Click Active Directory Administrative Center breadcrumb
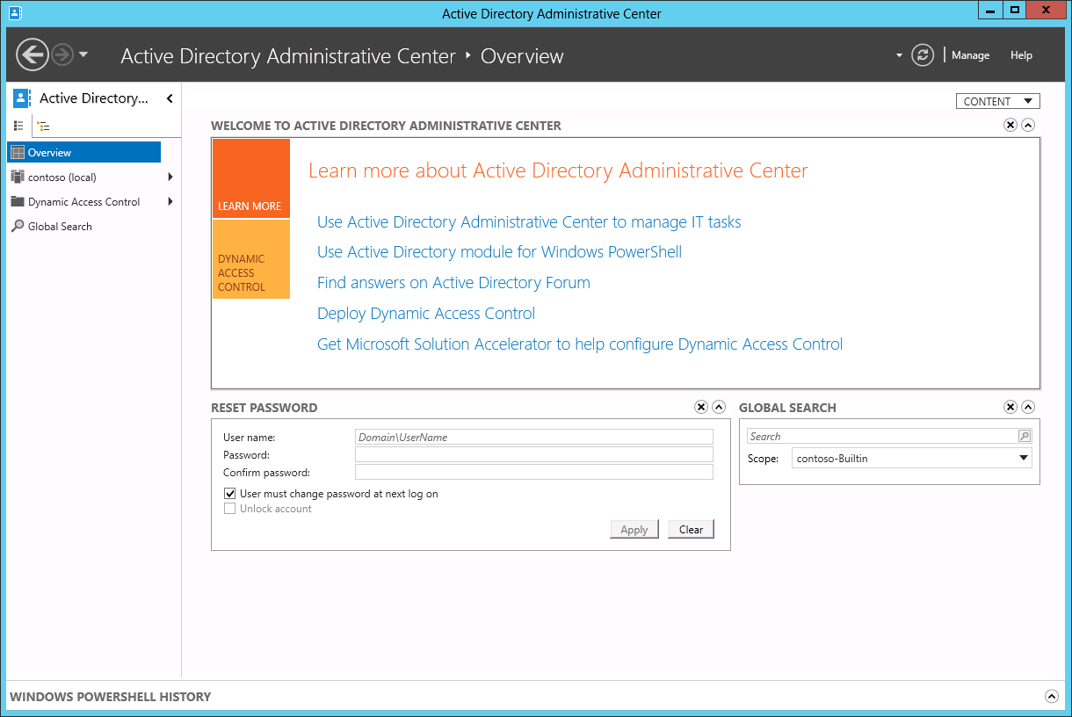1072x717 pixels. (x=288, y=56)
